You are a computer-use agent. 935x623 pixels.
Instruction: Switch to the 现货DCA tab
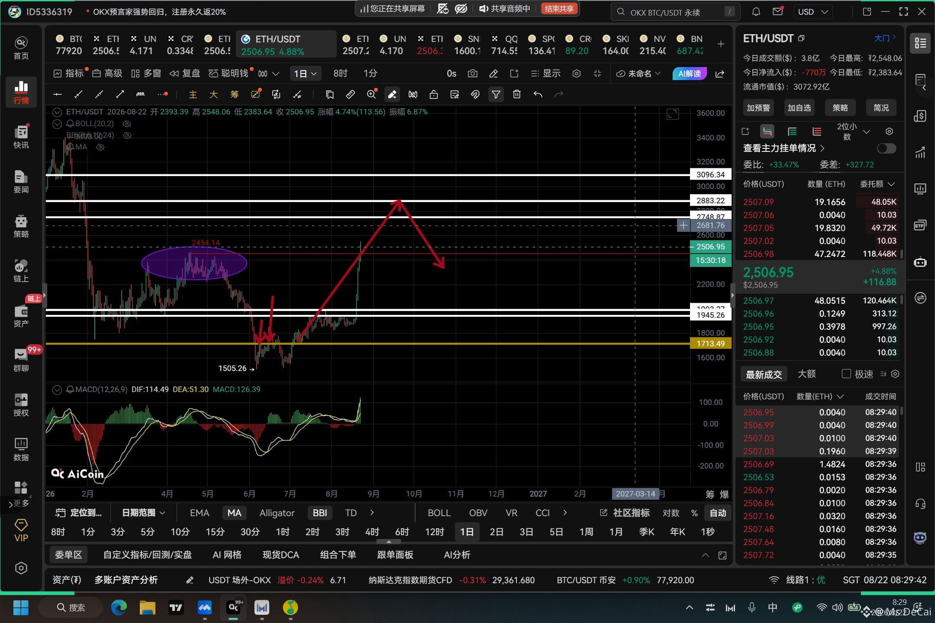(x=280, y=555)
